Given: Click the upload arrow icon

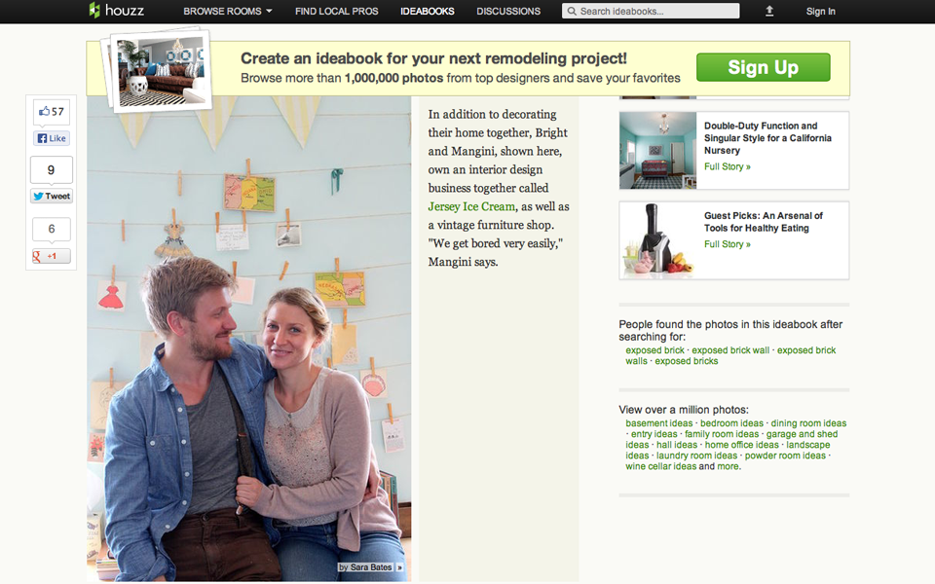Looking at the screenshot, I should [769, 11].
